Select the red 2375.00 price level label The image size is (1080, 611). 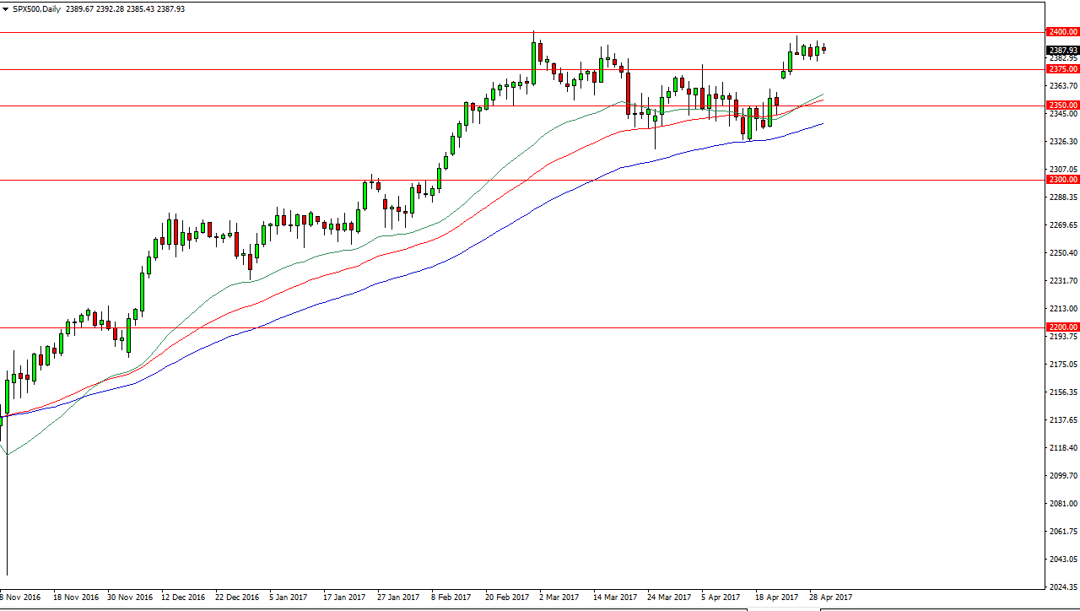pyautogui.click(x=1062, y=69)
